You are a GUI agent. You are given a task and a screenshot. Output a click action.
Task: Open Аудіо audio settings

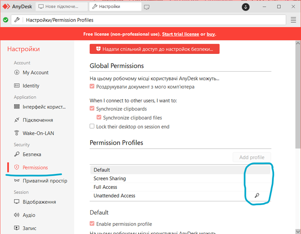(x=29, y=215)
